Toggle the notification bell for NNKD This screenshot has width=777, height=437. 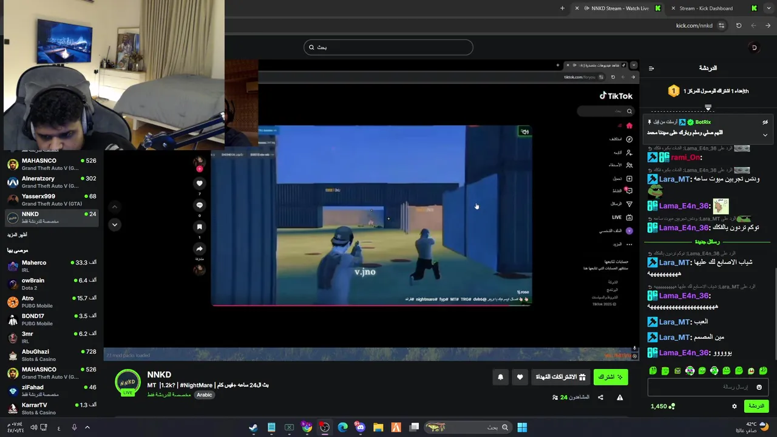tap(500, 377)
